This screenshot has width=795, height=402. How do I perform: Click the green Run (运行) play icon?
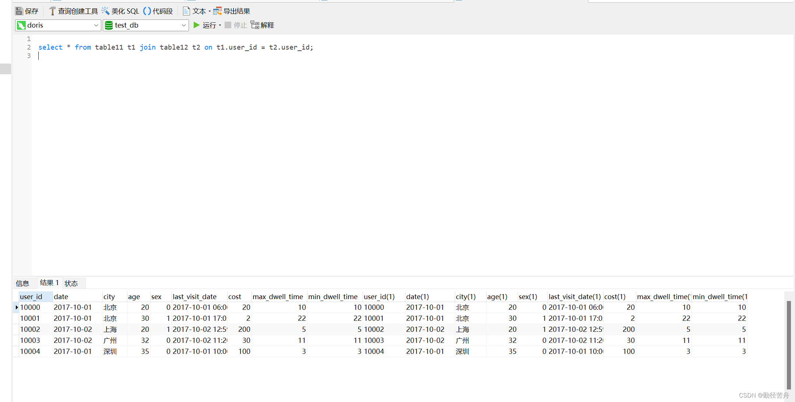197,25
